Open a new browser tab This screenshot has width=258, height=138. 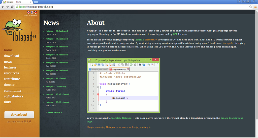click(x=36, y=2)
